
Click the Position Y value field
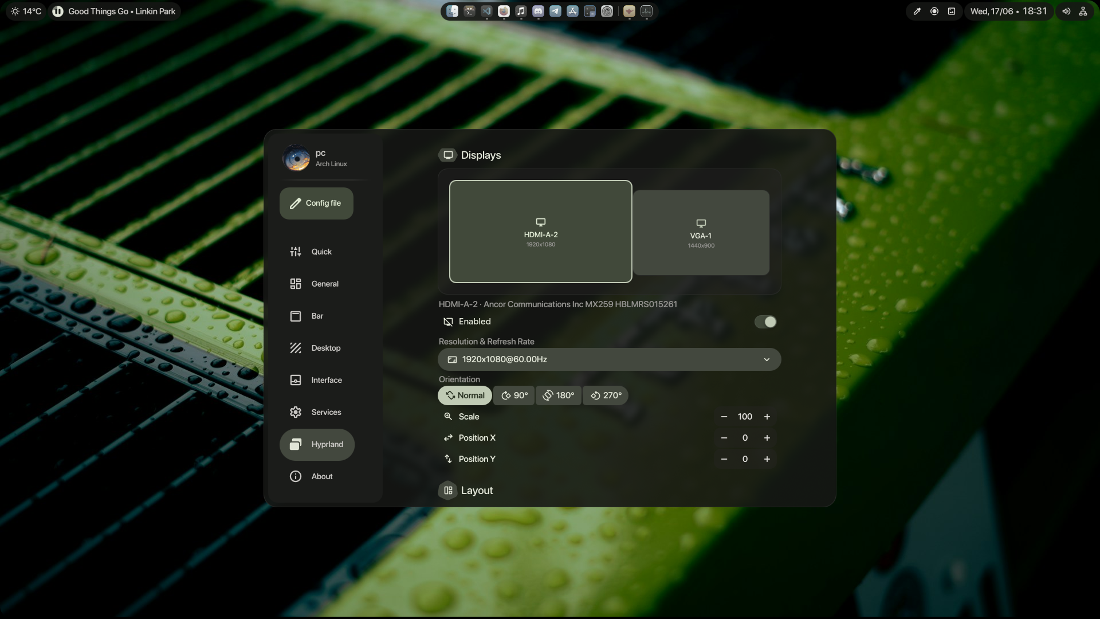pos(745,459)
